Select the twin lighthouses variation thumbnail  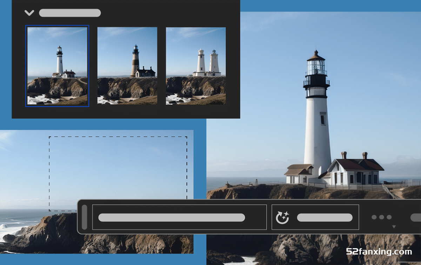pos(196,66)
